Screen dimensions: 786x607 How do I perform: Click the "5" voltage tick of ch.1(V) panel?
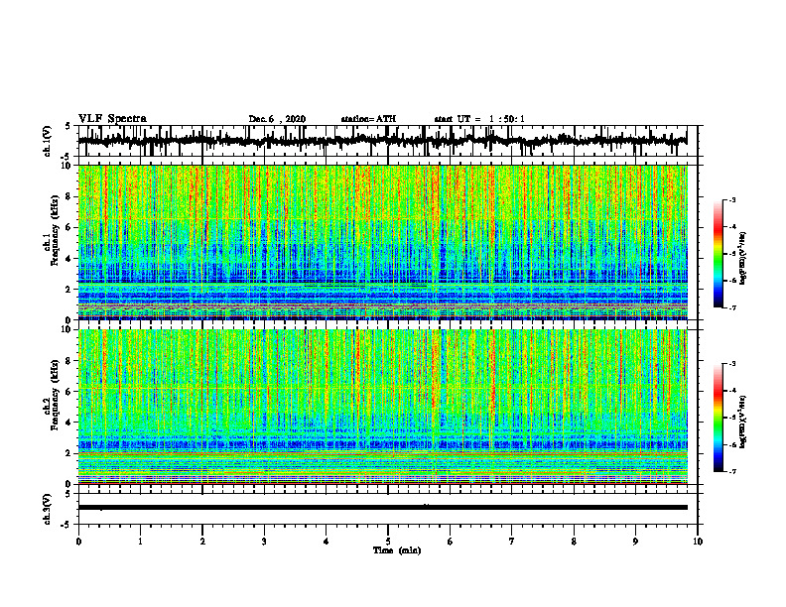(67, 126)
